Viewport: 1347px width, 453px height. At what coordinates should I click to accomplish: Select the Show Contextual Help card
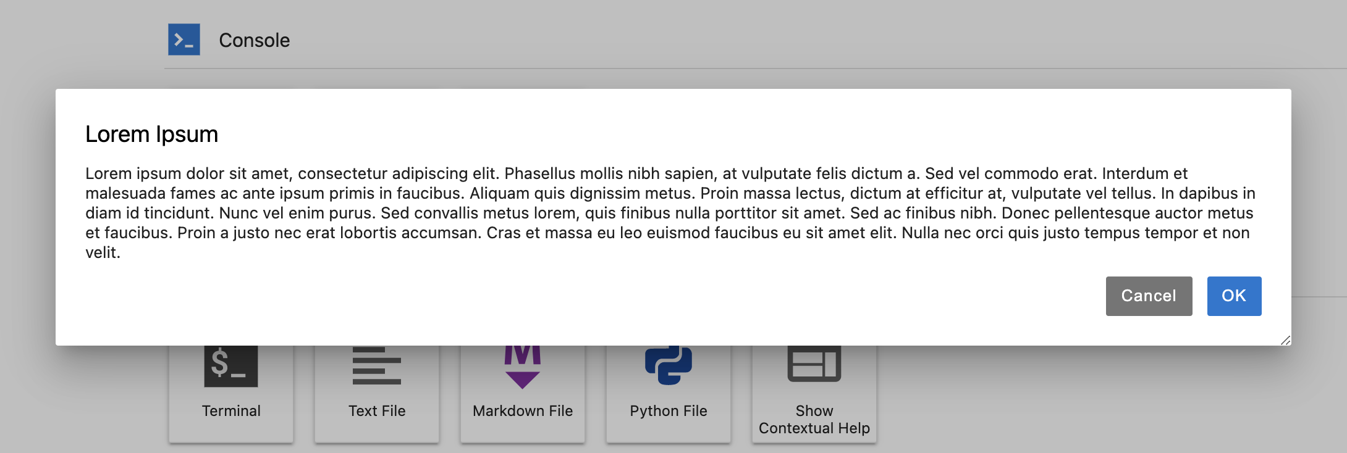(x=814, y=389)
